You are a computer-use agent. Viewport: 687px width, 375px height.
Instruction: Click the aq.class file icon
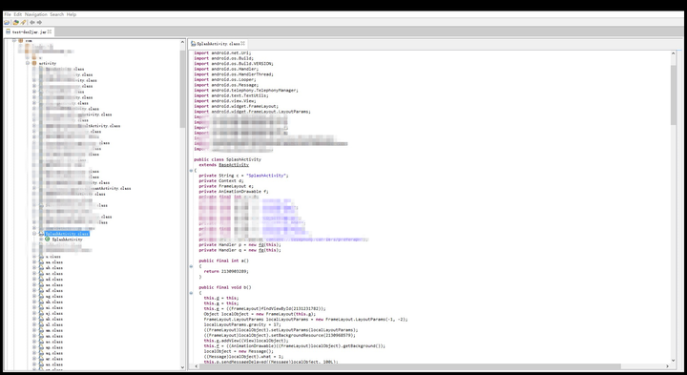41,353
